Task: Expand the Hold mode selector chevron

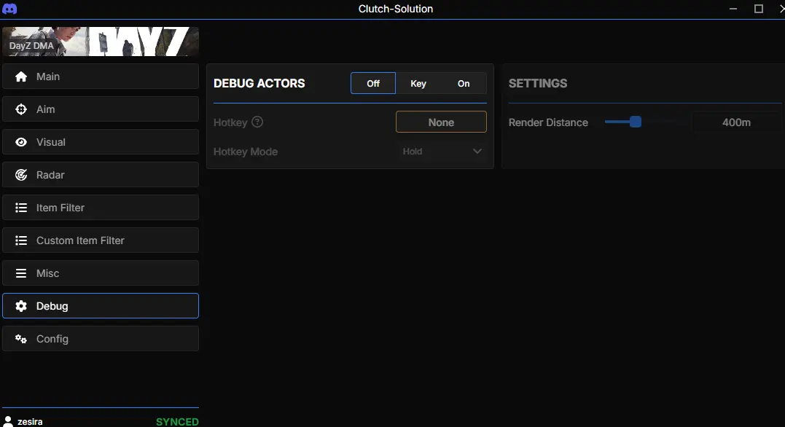Action: [477, 152]
